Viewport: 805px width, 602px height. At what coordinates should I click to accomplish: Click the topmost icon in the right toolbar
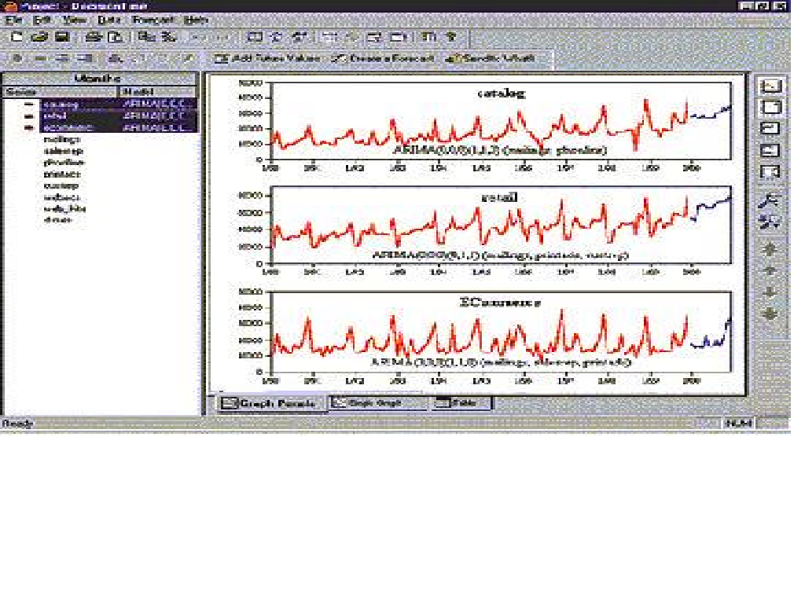(770, 85)
